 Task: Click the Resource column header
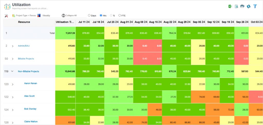(24, 22)
